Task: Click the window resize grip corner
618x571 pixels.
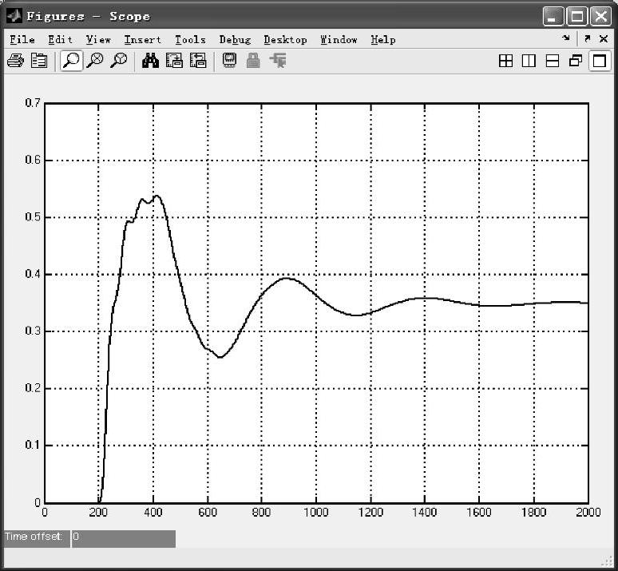Action: [x=605, y=561]
